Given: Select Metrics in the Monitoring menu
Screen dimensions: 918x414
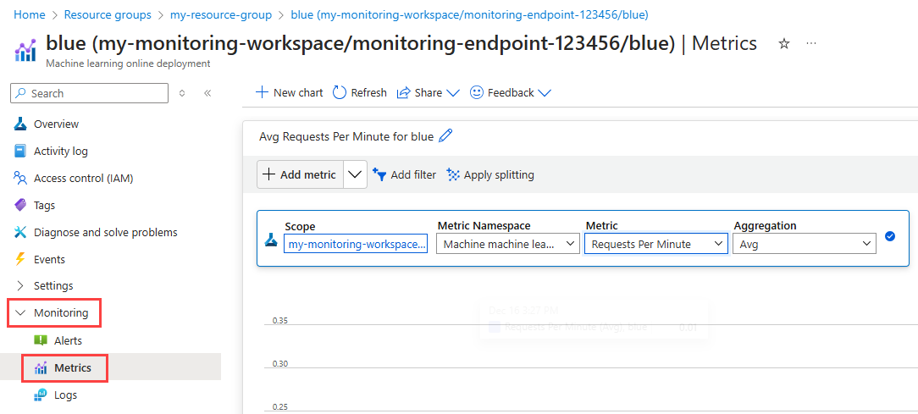Looking at the screenshot, I should coord(72,367).
